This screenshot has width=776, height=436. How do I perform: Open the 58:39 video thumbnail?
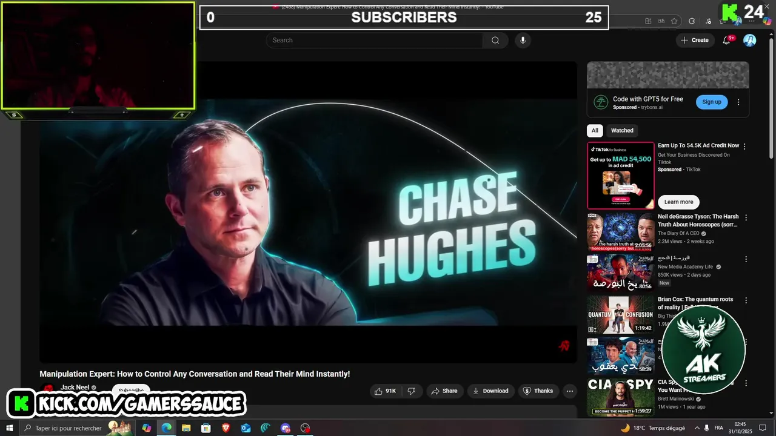click(621, 355)
